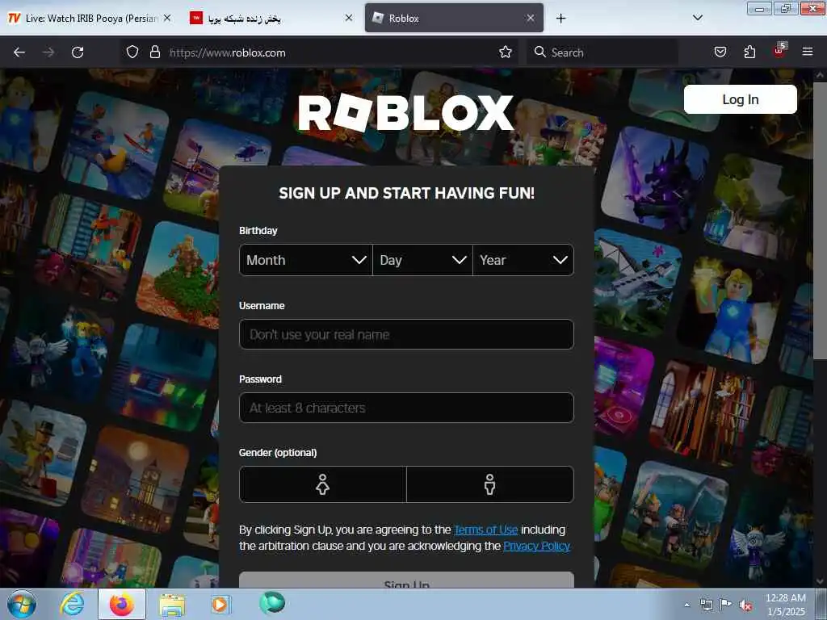Reload the Roblox page

pos(78,52)
